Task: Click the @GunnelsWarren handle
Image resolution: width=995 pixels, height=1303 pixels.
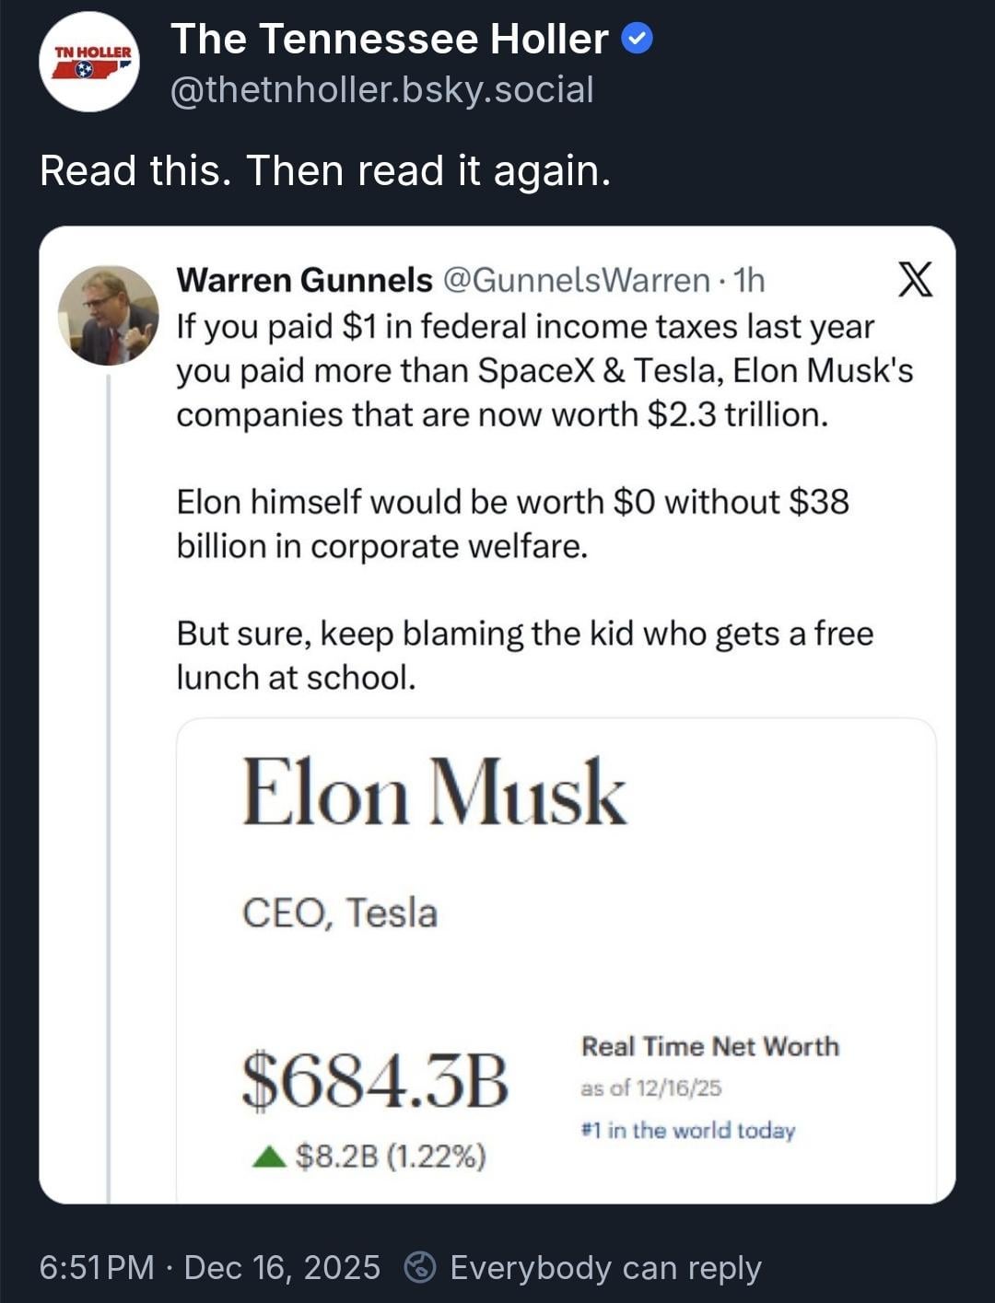Action: pos(577,280)
